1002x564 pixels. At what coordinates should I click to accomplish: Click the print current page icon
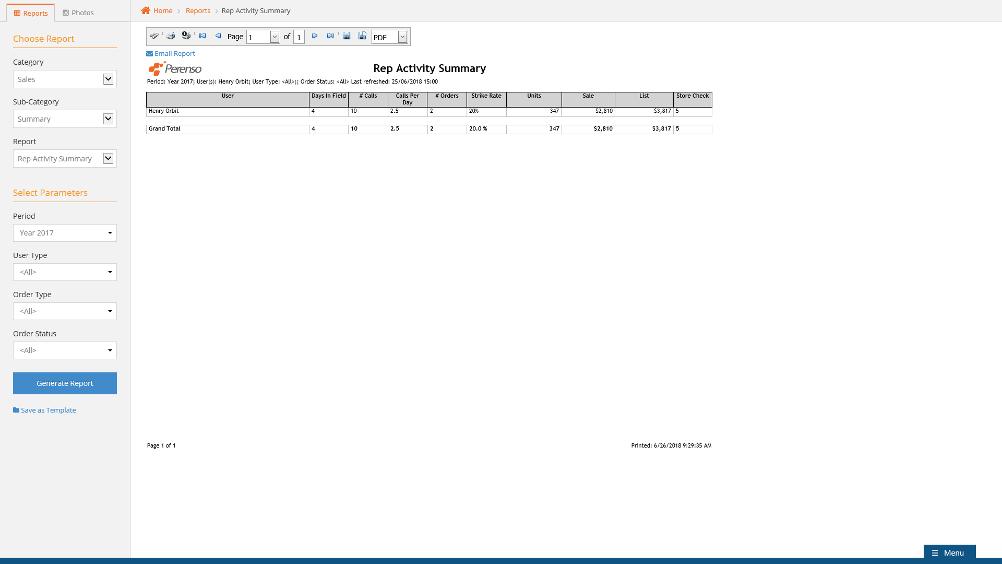coord(186,36)
